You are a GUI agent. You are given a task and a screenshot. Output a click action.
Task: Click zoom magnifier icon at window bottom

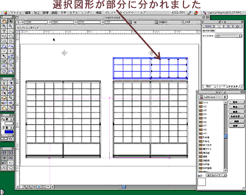click(25, 187)
